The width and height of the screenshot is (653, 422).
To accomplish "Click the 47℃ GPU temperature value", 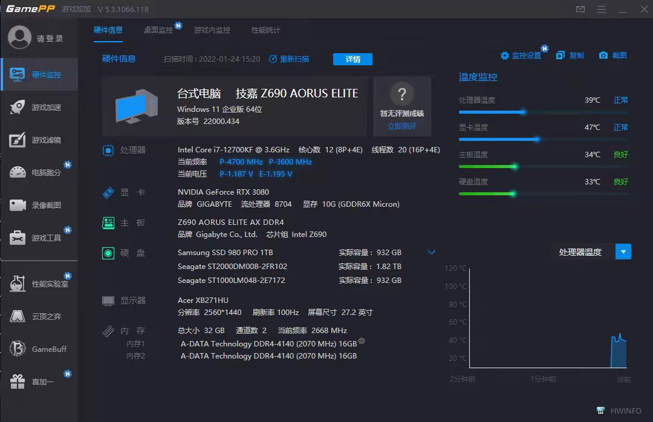I will click(592, 127).
